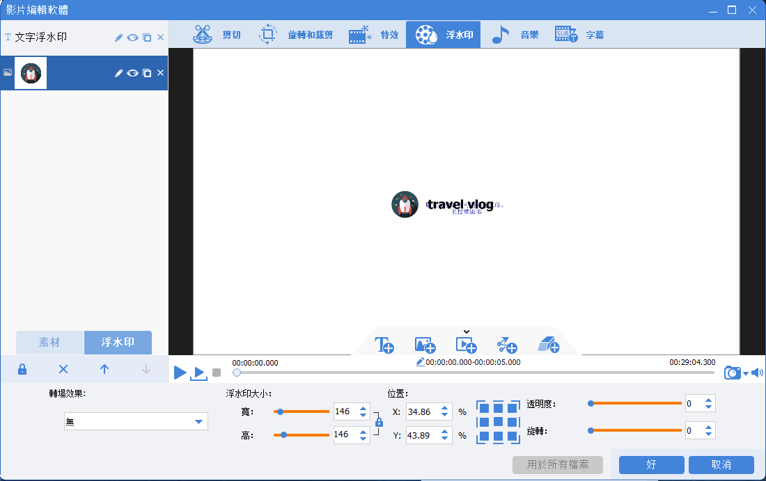The width and height of the screenshot is (766, 481).
Task: Open the 字幕 subtitles tab
Action: (579, 35)
